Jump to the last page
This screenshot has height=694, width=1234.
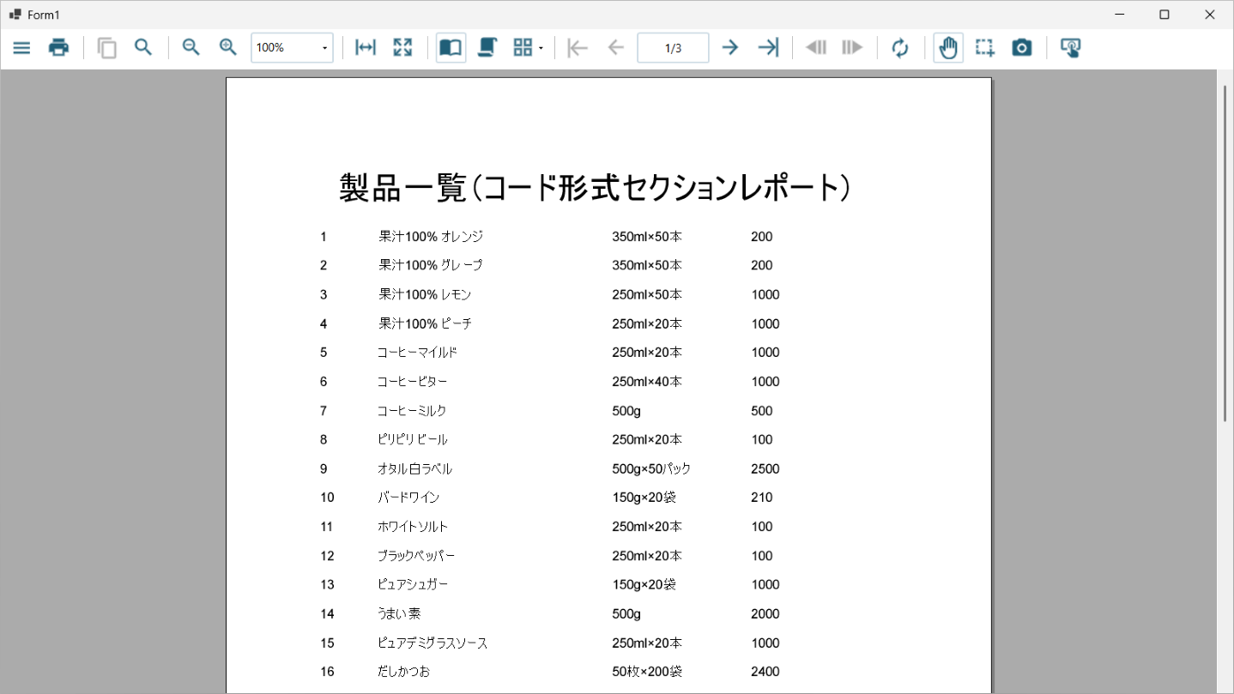click(x=768, y=48)
